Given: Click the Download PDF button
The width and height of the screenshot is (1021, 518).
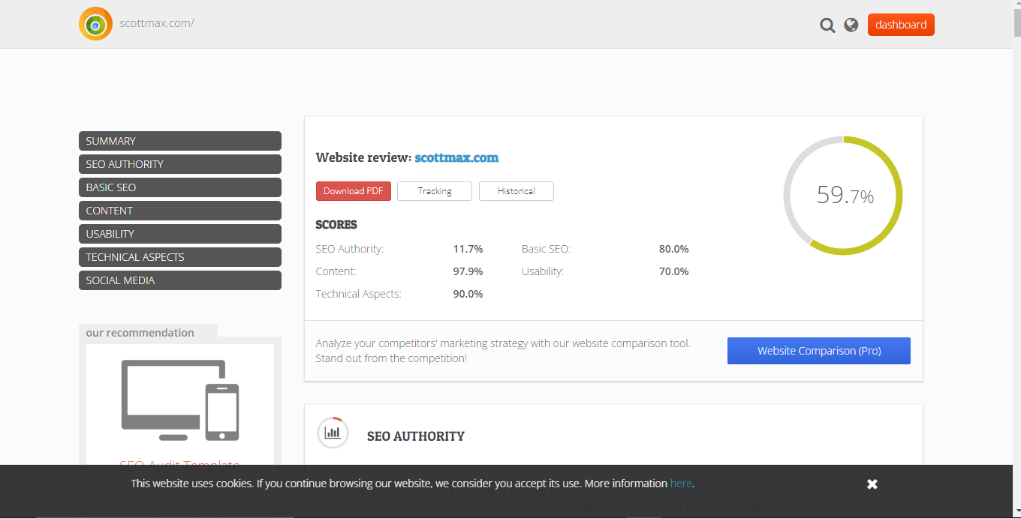Looking at the screenshot, I should (x=354, y=191).
